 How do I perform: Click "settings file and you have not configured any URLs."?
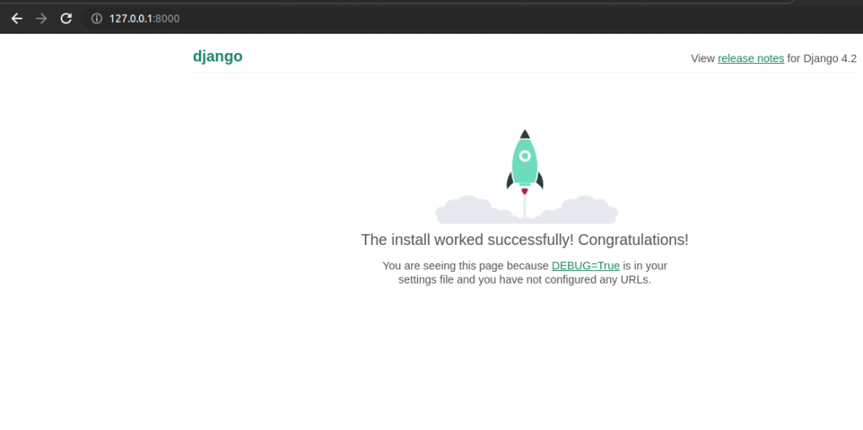coord(524,279)
